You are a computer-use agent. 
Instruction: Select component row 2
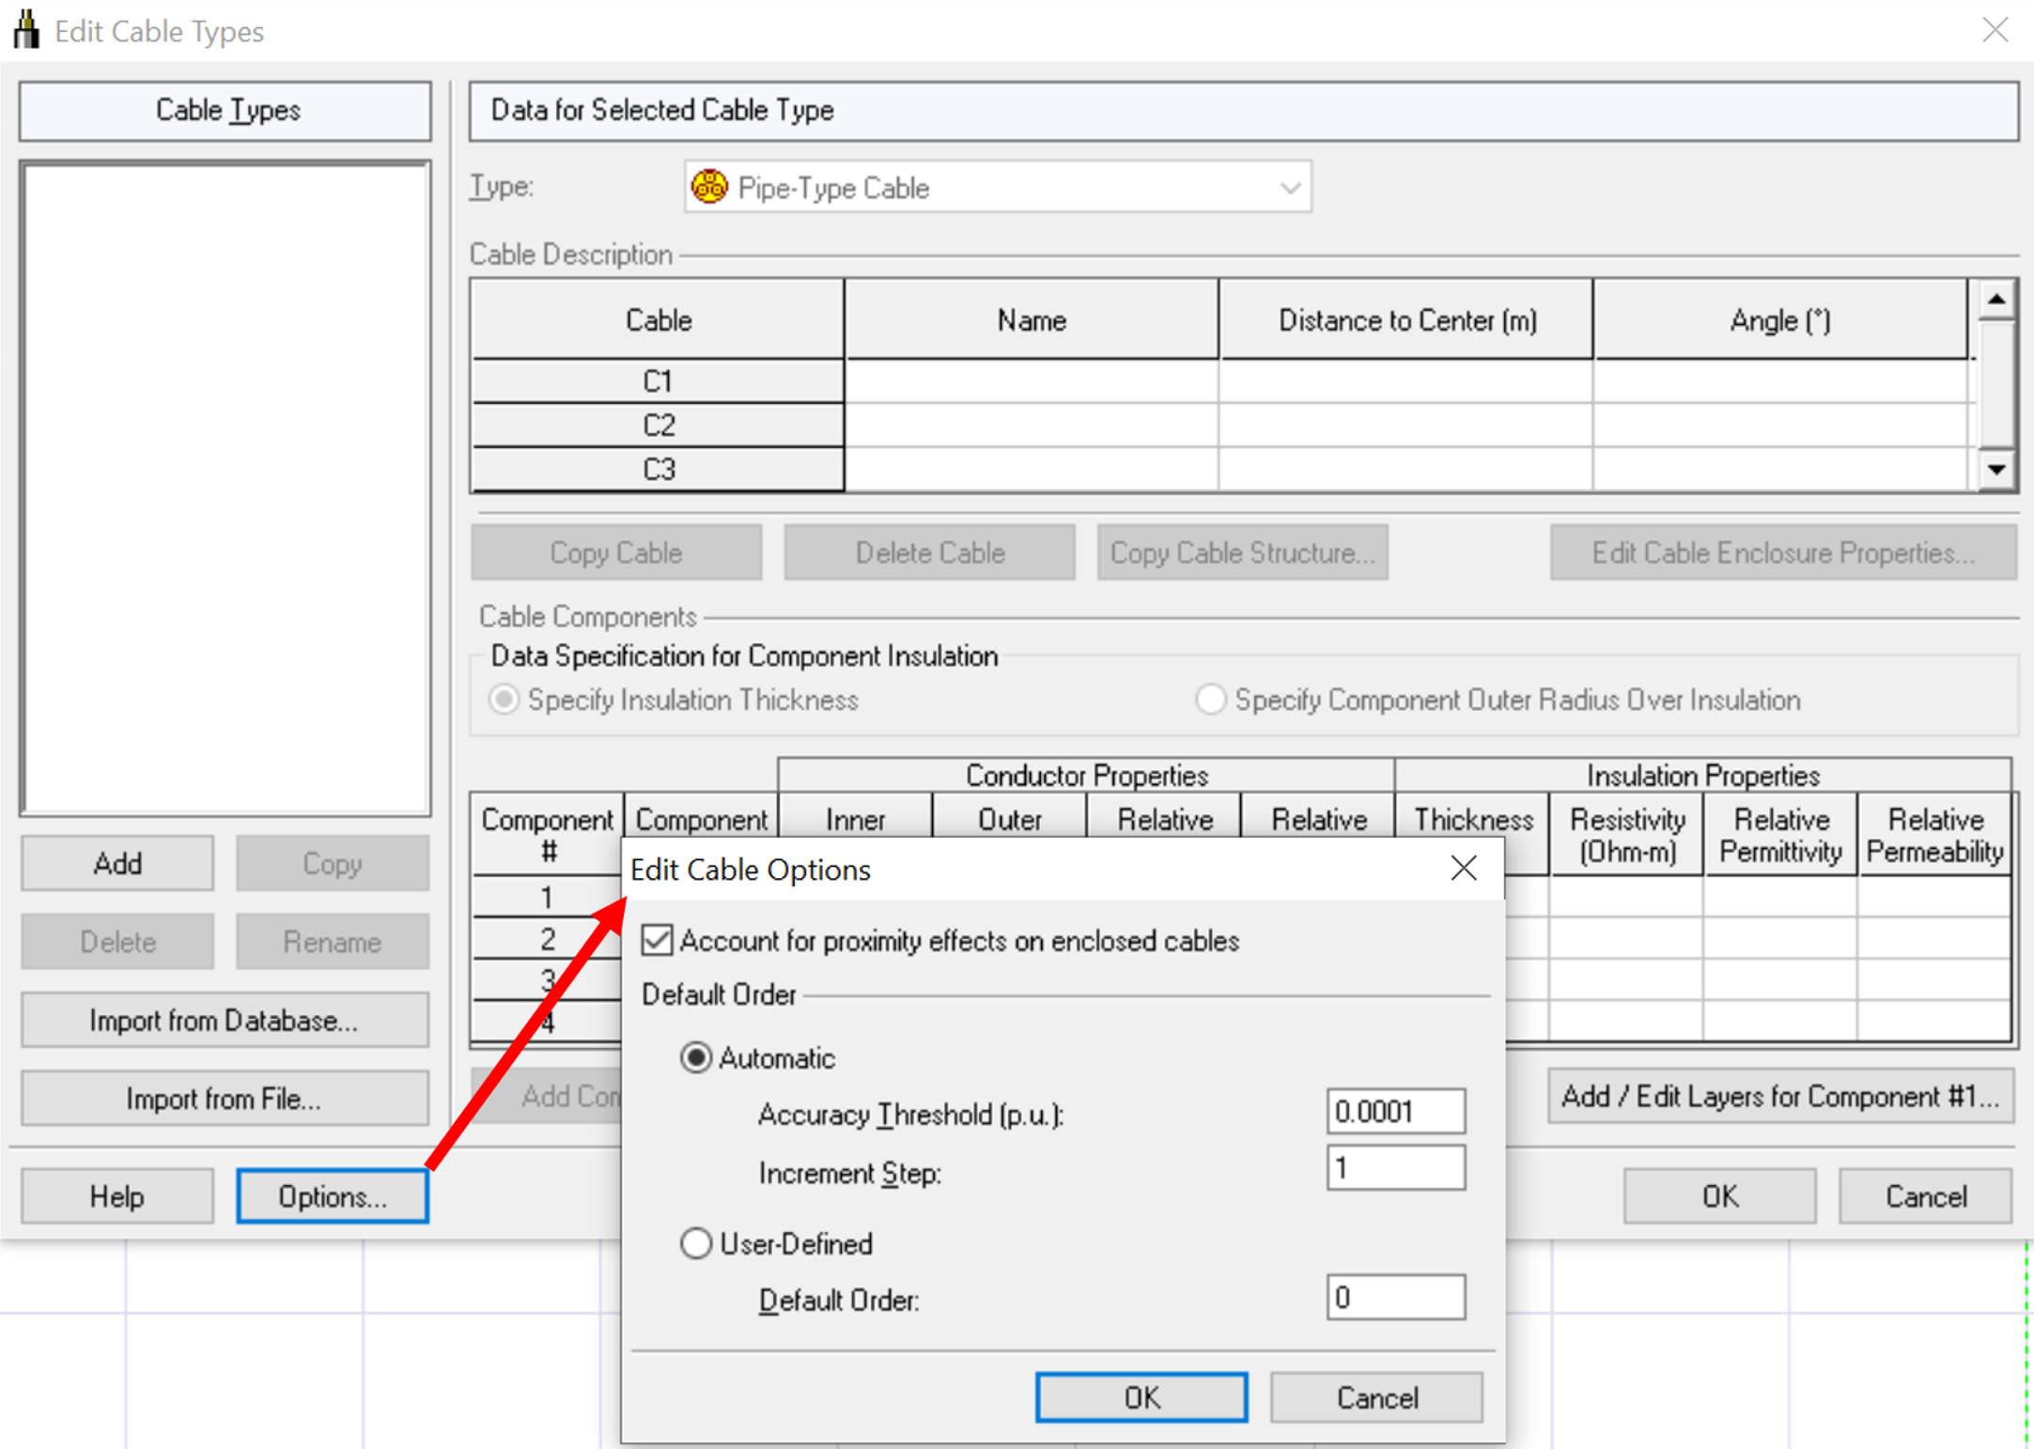547,939
